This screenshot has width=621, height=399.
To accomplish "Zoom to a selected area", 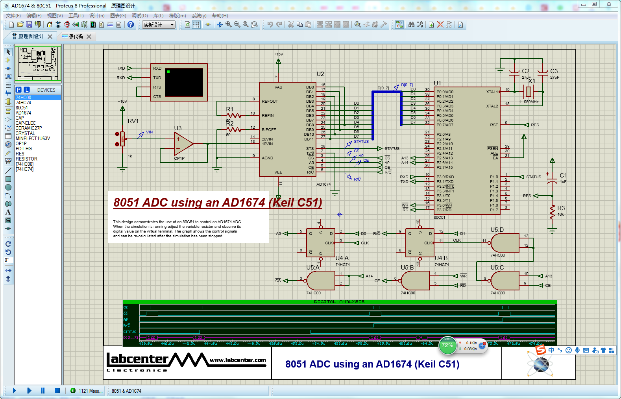I will [255, 24].
